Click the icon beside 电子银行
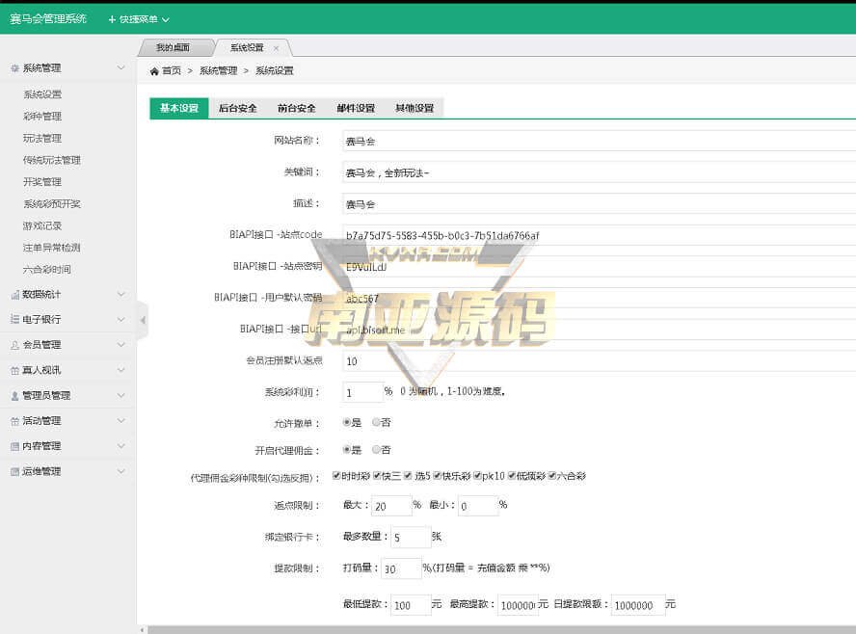The height and width of the screenshot is (634, 856). tap(14, 319)
